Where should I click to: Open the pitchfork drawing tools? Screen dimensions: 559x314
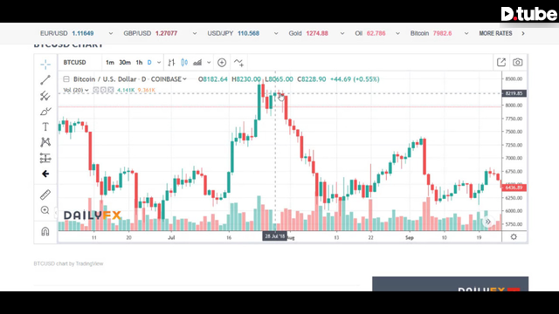pos(45,96)
